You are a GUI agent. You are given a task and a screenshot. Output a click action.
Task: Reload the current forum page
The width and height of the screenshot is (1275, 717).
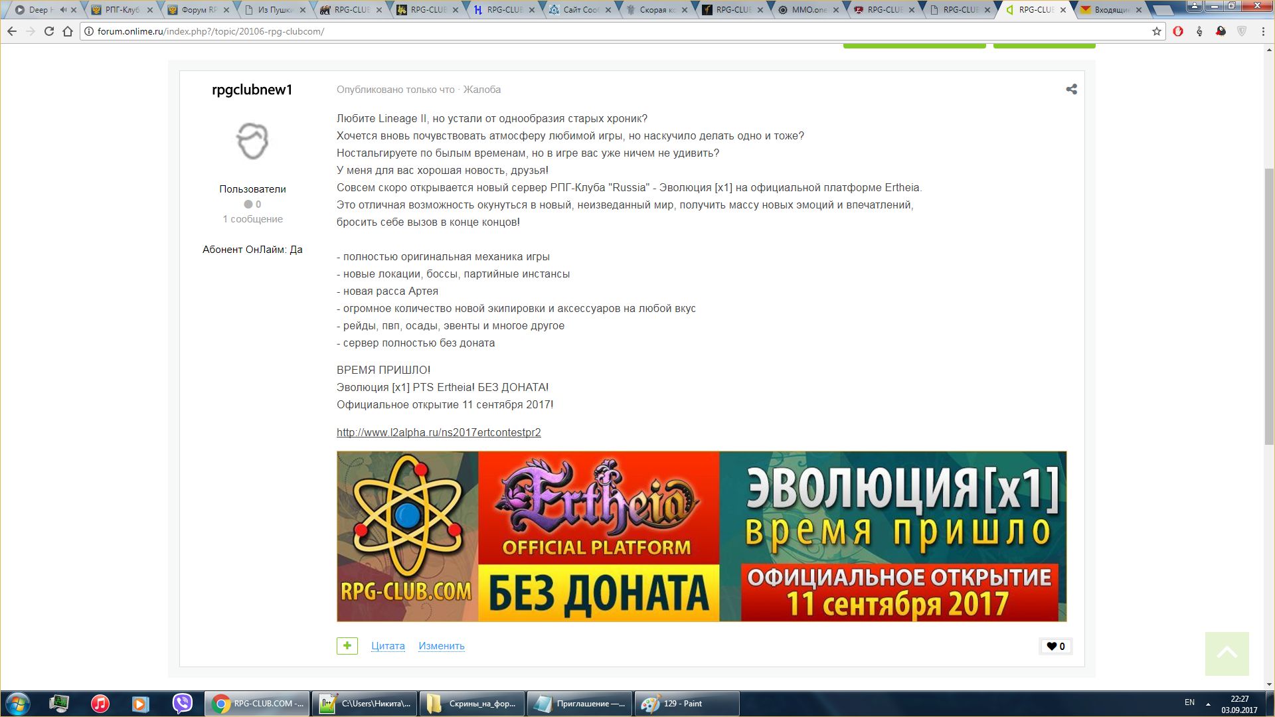pos(49,31)
